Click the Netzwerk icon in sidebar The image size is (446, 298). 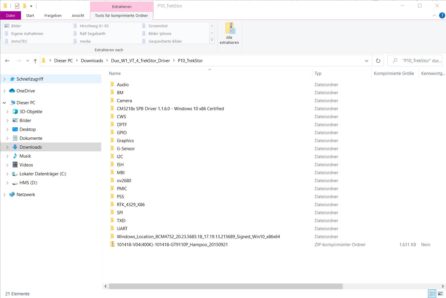click(12, 194)
